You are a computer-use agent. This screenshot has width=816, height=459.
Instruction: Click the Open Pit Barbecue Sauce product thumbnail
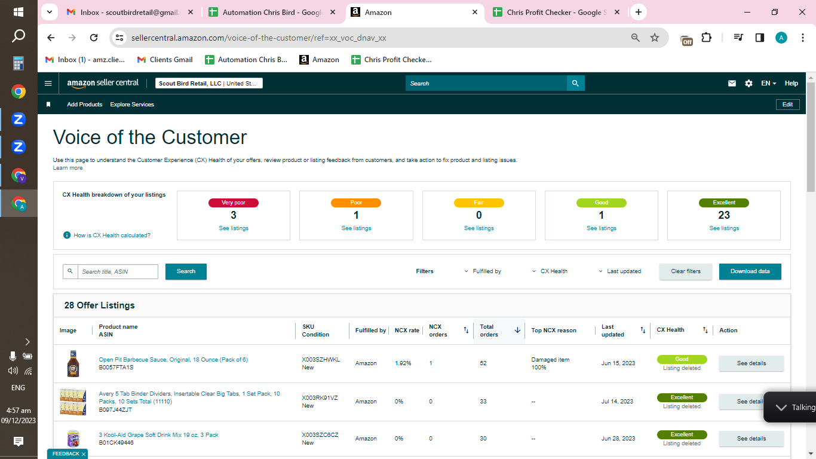(x=72, y=363)
